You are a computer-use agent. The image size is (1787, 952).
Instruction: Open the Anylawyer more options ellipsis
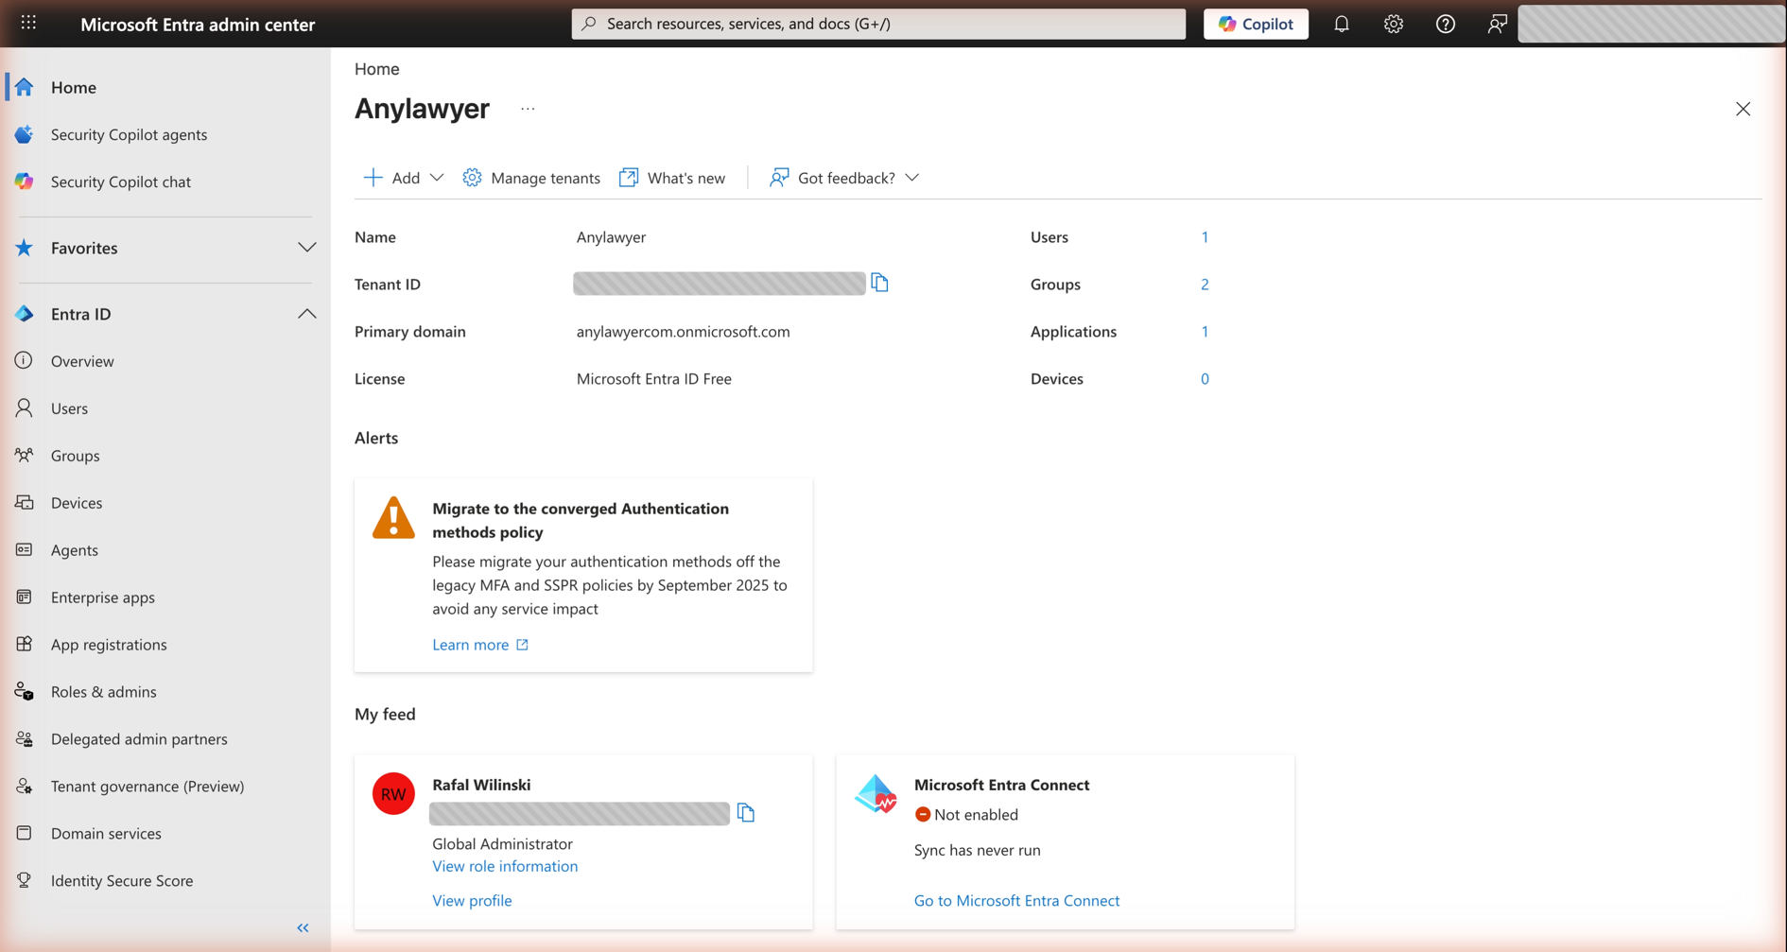coord(528,109)
